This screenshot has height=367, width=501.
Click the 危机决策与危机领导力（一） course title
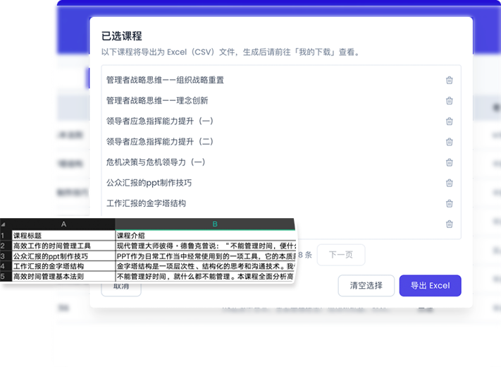tap(156, 162)
